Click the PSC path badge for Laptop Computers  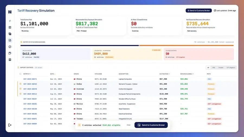tap(209, 79)
